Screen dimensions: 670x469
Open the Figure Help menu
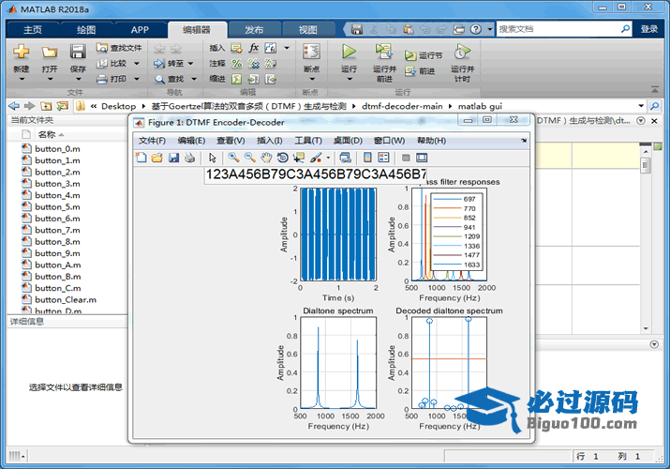point(432,141)
